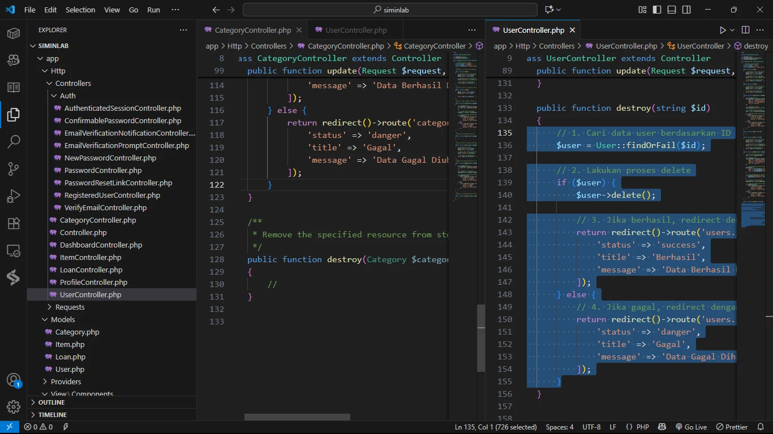Toggle the bottom panel visibility

click(672, 10)
